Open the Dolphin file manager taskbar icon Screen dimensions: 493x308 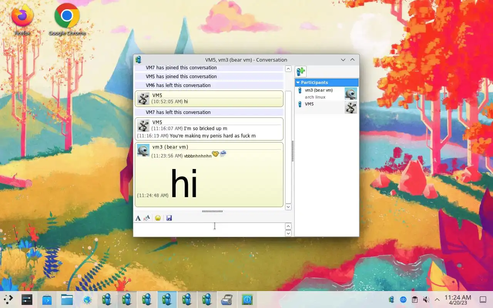[67, 300]
